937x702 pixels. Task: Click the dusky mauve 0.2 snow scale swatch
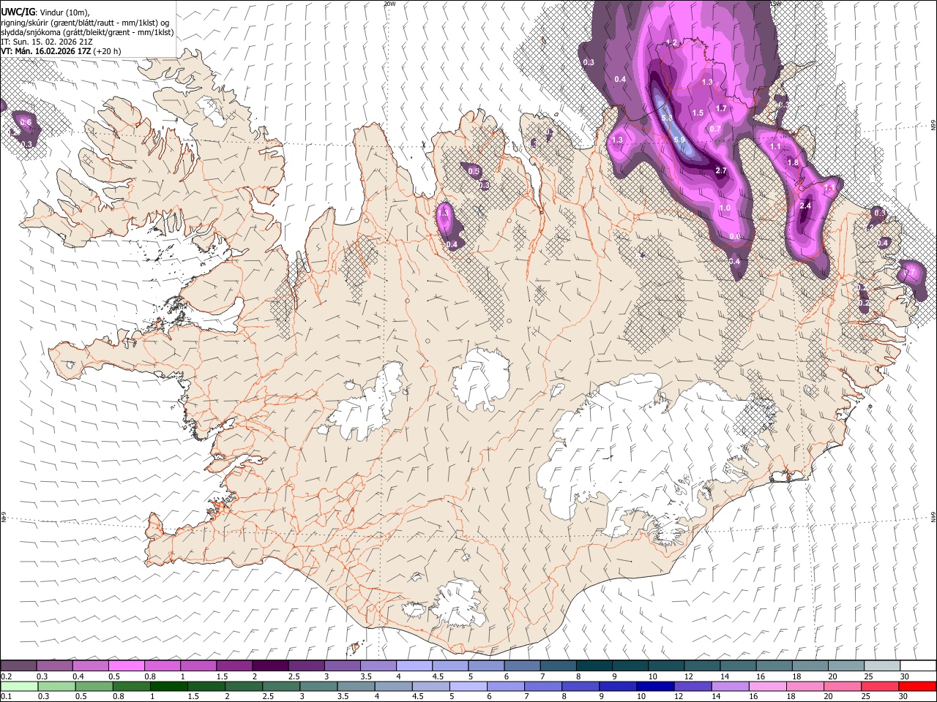(18, 665)
